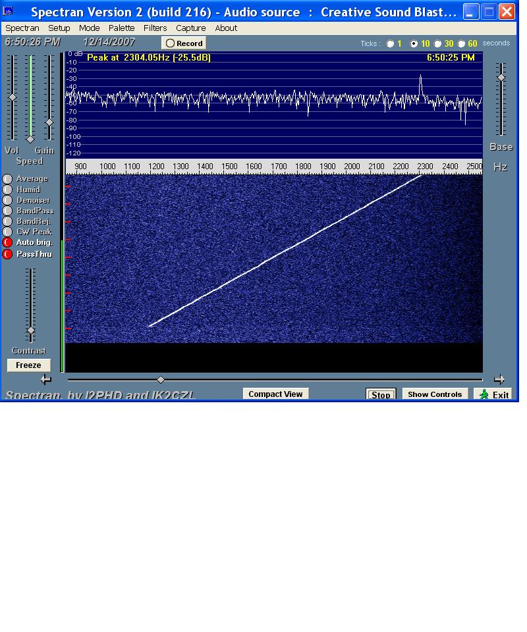Click the Stop button
Screen dimensions: 527x632
tap(381, 394)
